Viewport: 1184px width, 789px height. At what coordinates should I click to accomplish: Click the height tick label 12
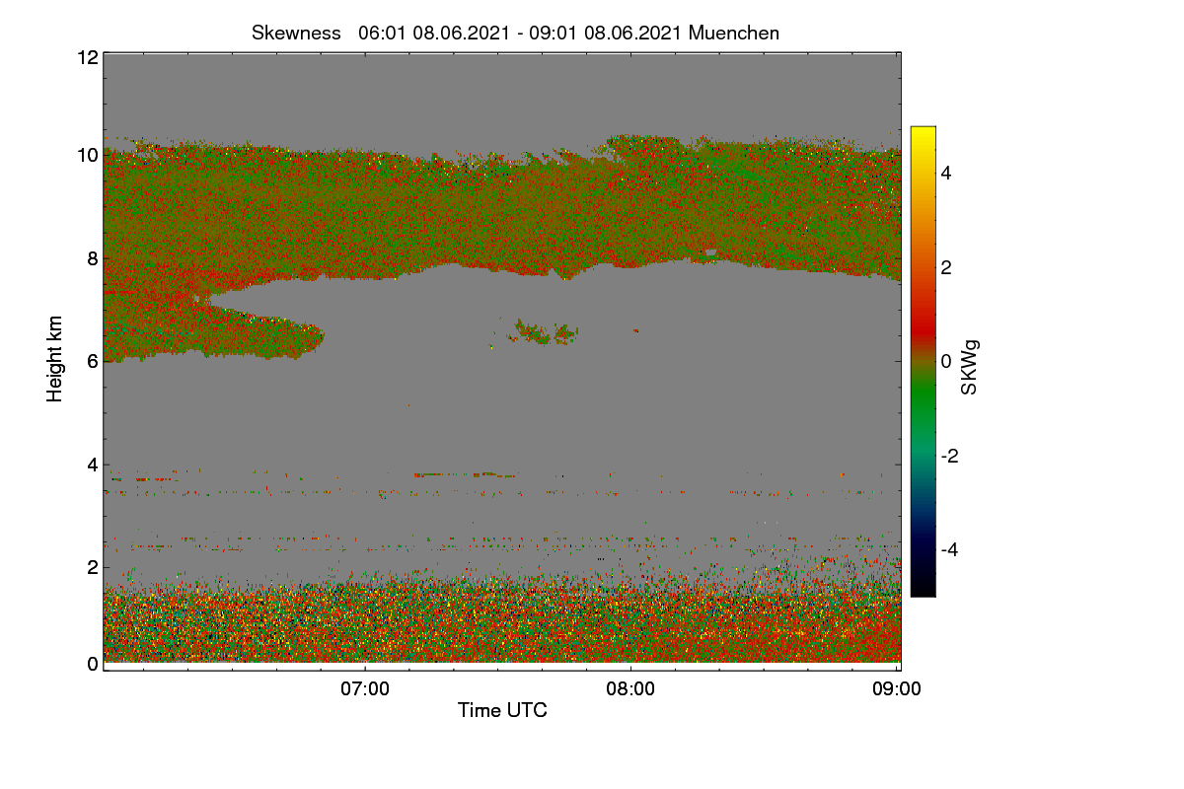pyautogui.click(x=87, y=57)
